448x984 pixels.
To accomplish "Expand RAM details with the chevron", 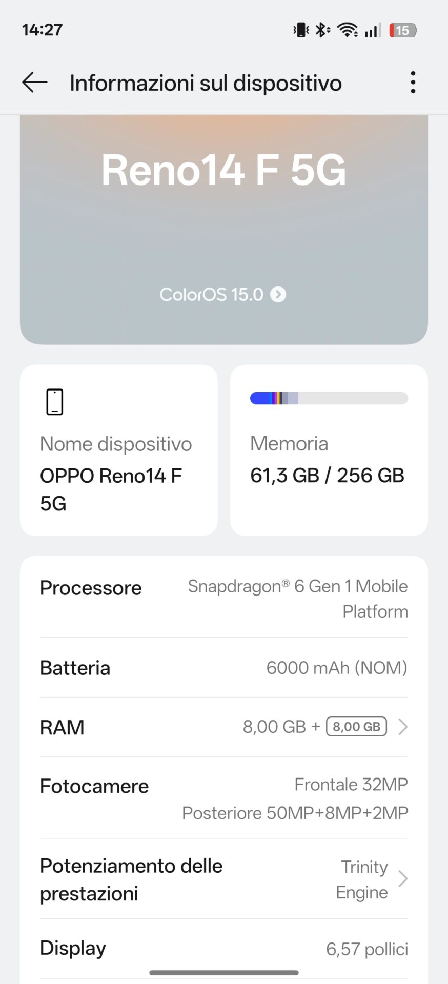I will coord(403,727).
